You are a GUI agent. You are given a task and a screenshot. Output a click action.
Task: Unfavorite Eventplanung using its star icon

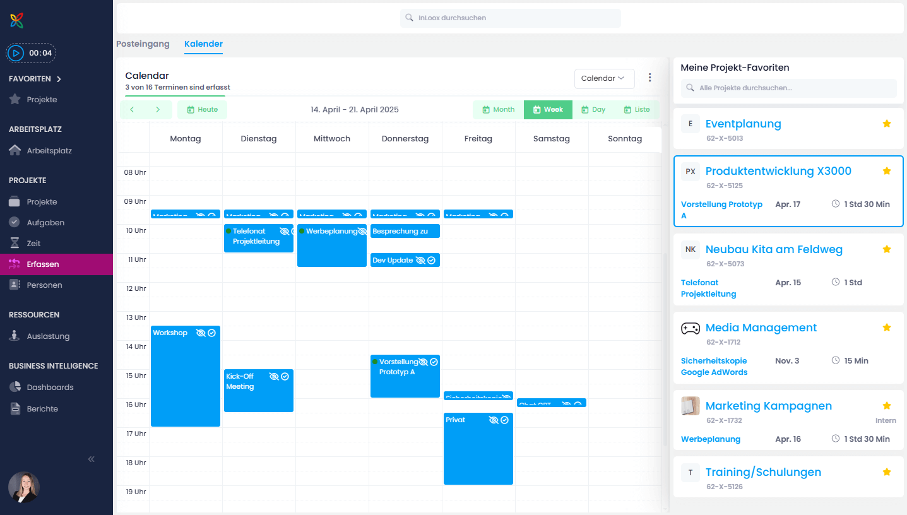pyautogui.click(x=886, y=124)
